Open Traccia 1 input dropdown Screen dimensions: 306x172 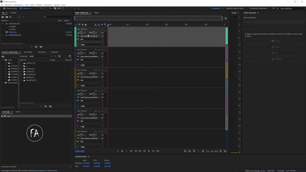pyautogui.click(x=90, y=36)
